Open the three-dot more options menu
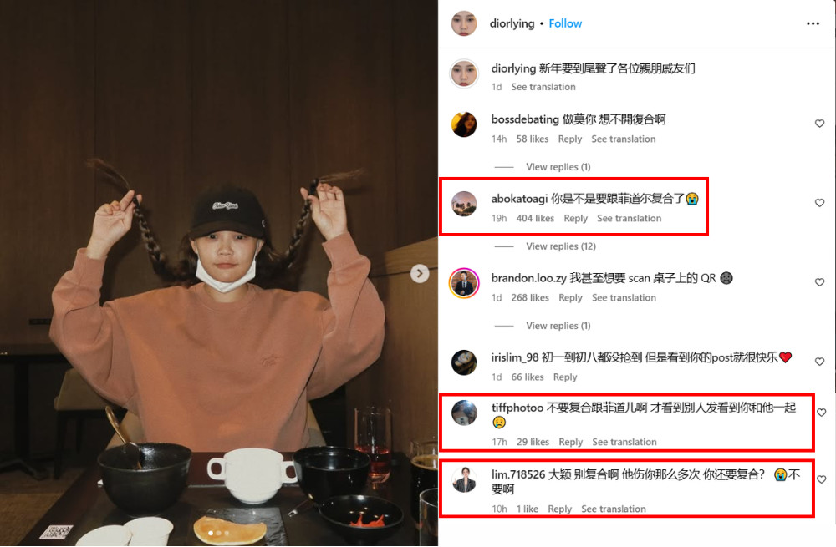The width and height of the screenshot is (836, 547). (813, 23)
